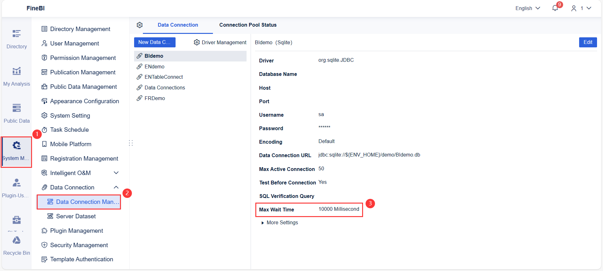Select the FRDemo connection
603x271 pixels.
click(x=155, y=98)
